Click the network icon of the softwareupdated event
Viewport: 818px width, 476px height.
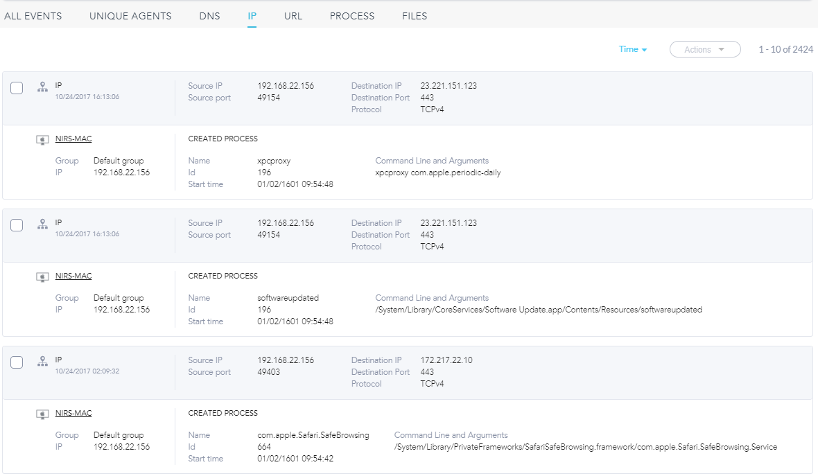pyautogui.click(x=42, y=224)
